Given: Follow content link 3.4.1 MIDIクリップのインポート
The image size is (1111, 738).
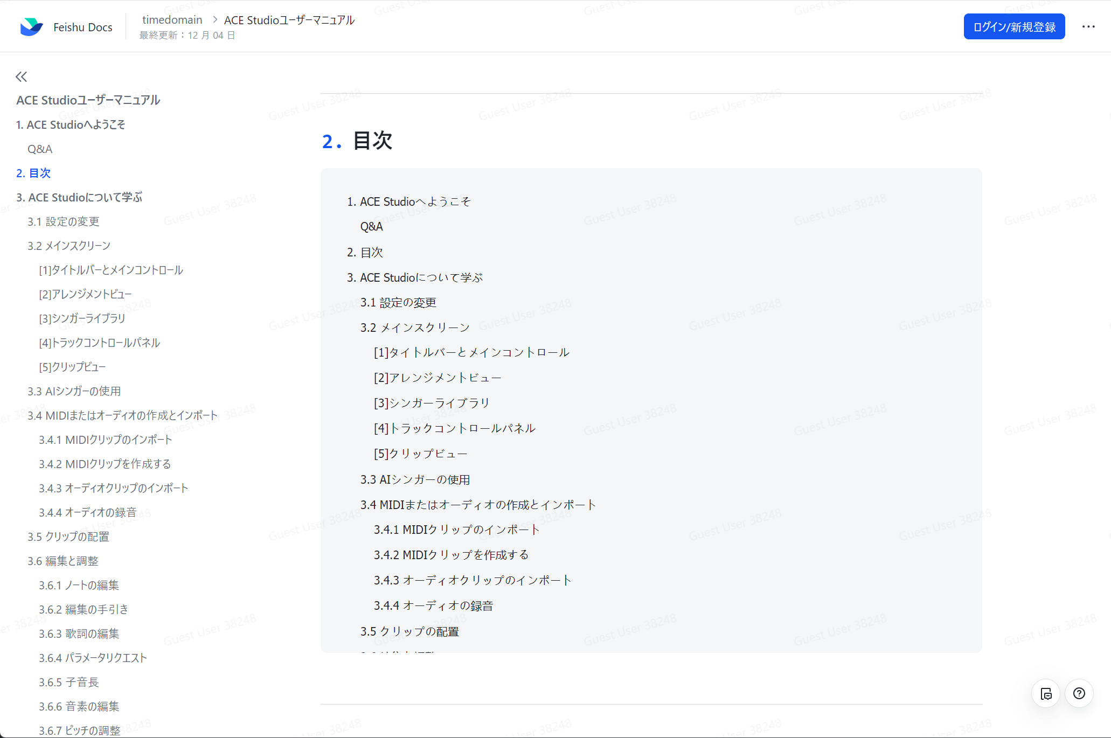Looking at the screenshot, I should coord(456,530).
